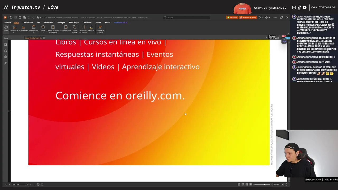The width and height of the screenshot is (338, 190).
Task: Click the notifications bell icon
Action: 260,17
